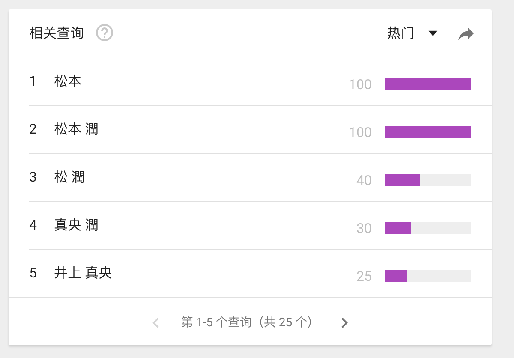Image resolution: width=514 pixels, height=358 pixels.
Task: Select the 松 潤 related query
Action: pos(69,177)
